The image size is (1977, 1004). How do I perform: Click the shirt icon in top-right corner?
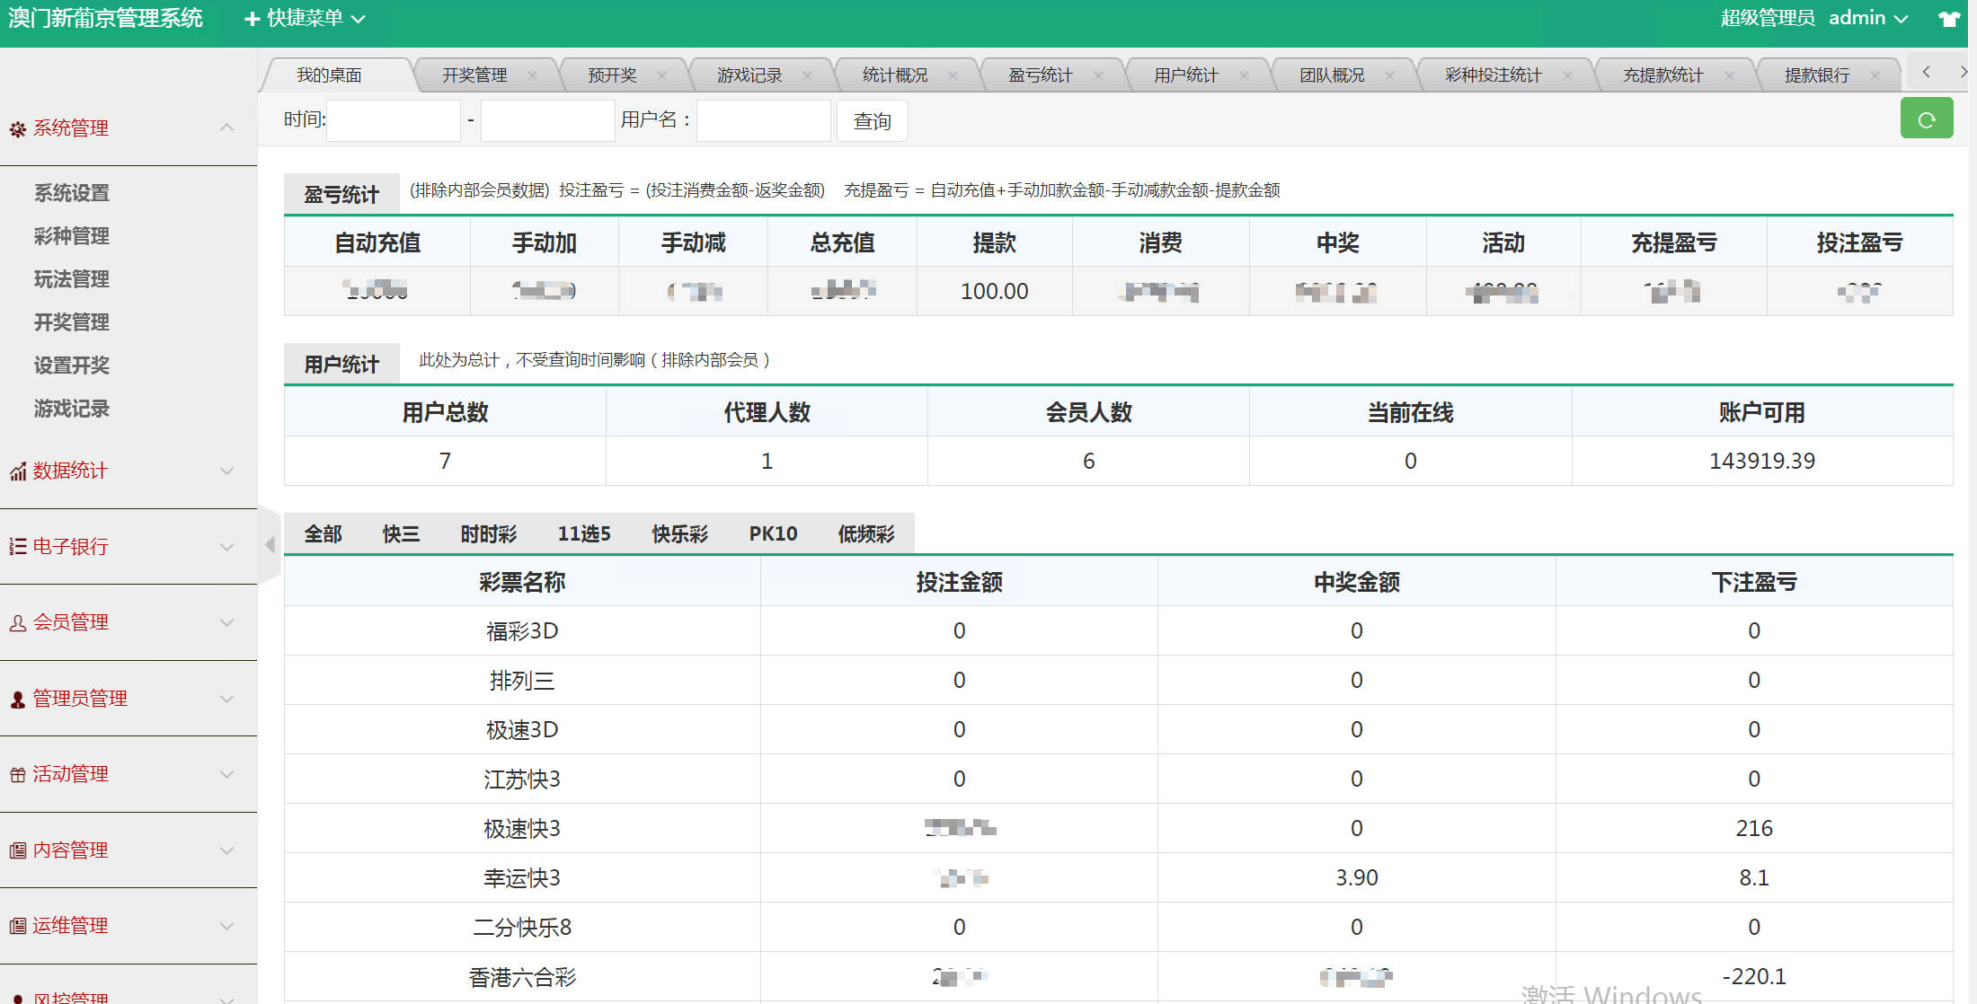point(1948,19)
